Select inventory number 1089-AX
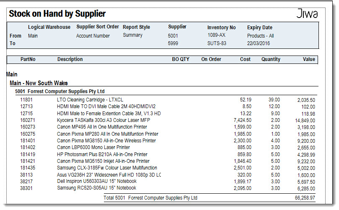This screenshot has width=339, height=210. pyautogui.click(x=216, y=35)
